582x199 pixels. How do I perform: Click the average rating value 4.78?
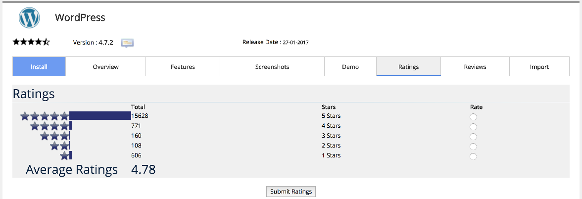click(144, 169)
